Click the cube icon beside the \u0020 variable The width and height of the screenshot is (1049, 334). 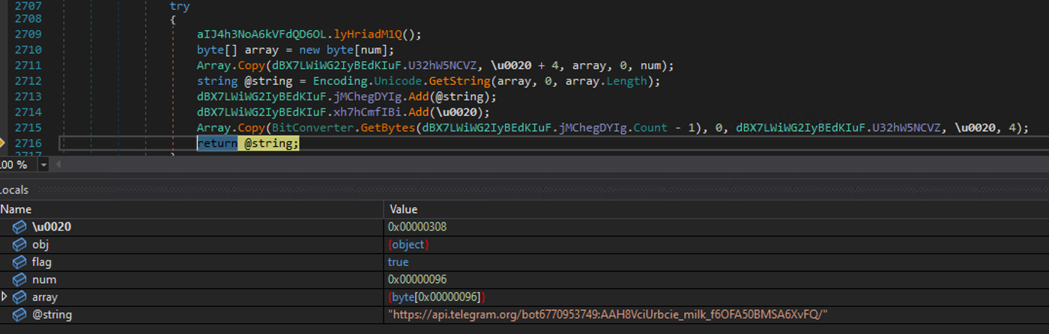tap(19, 227)
